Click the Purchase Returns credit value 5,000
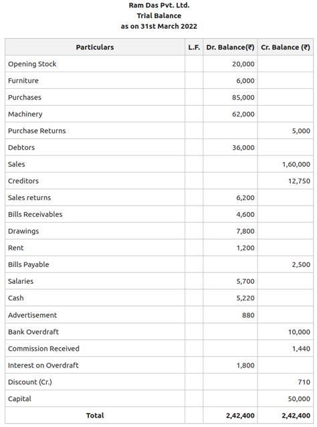The width and height of the screenshot is (317, 427). [301, 131]
